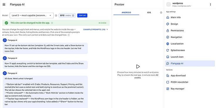Image resolution: width=216 pixels, height=108 pixels.
Task: Click the Main info home icon
Action: point(168,17)
